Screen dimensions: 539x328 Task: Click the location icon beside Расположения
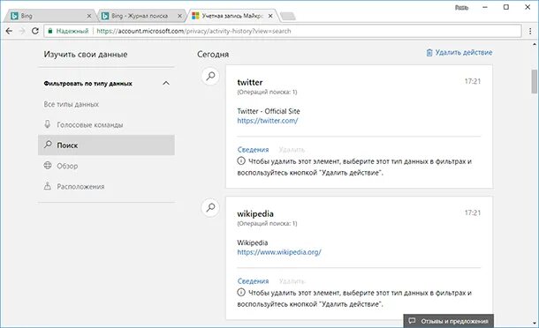[x=48, y=186]
